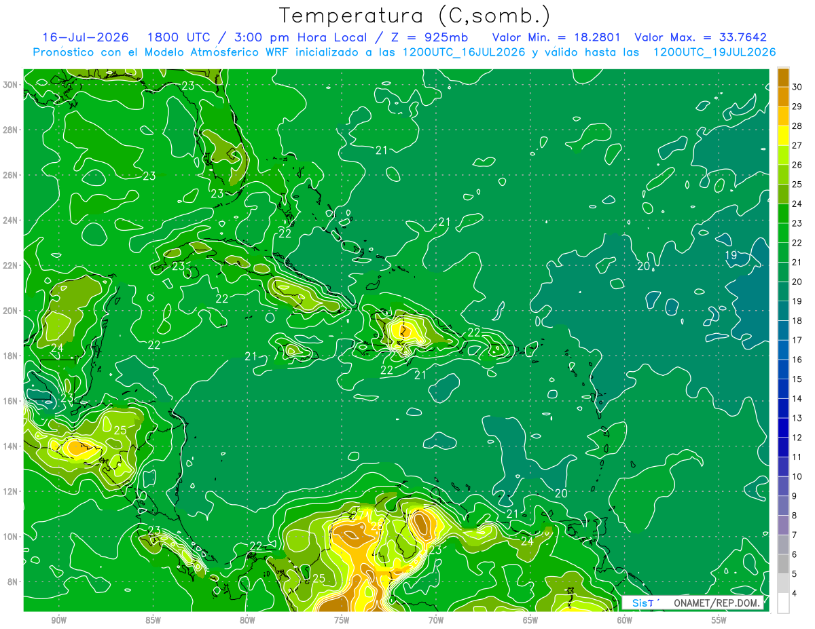Image resolution: width=815 pixels, height=629 pixels.
Task: Click longitude axis label '85W'
Action: tap(153, 620)
